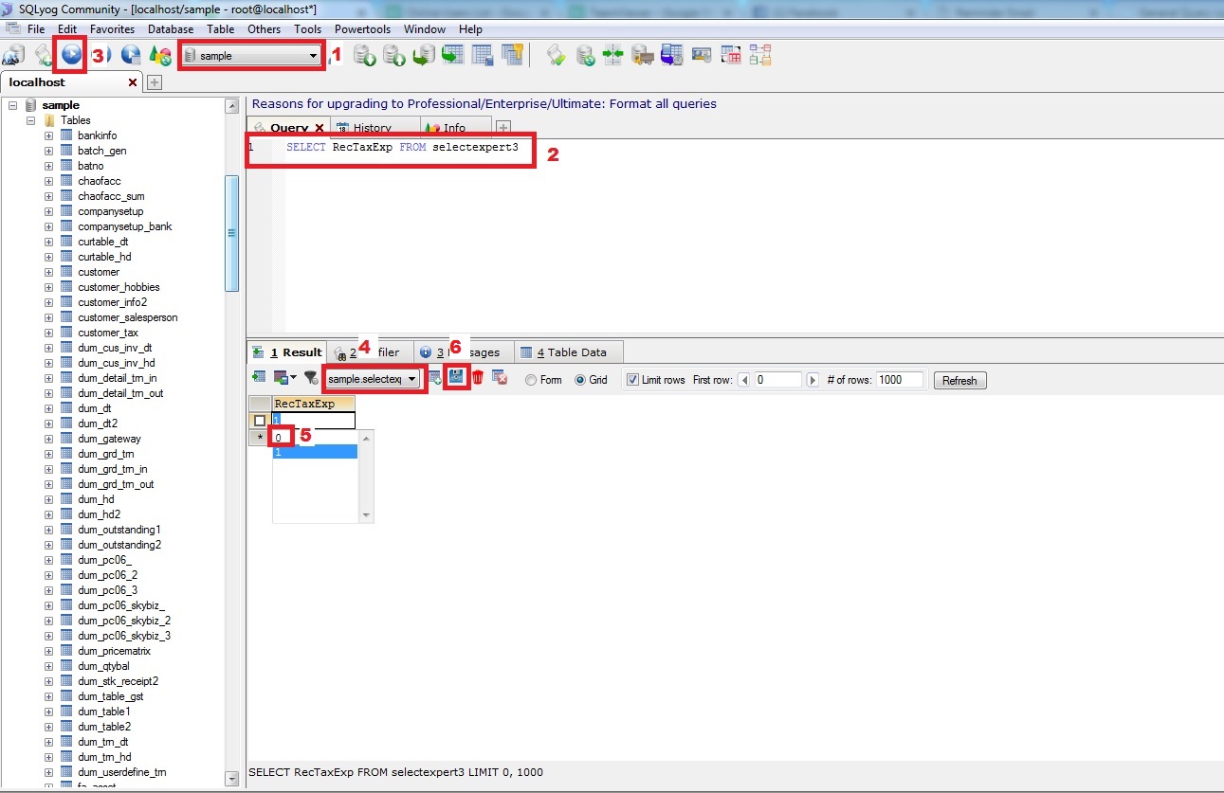Image resolution: width=1224 pixels, height=793 pixels.
Task: Click the red delete row trash icon
Action: (x=479, y=378)
